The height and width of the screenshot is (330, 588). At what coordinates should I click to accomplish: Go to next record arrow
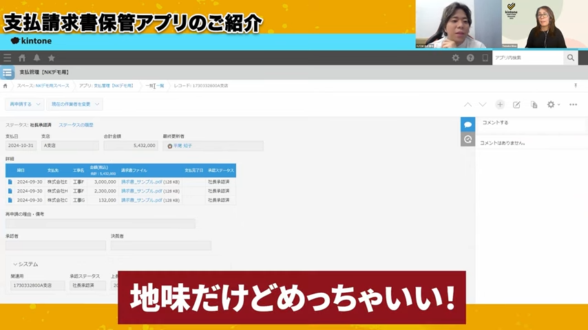tap(483, 104)
